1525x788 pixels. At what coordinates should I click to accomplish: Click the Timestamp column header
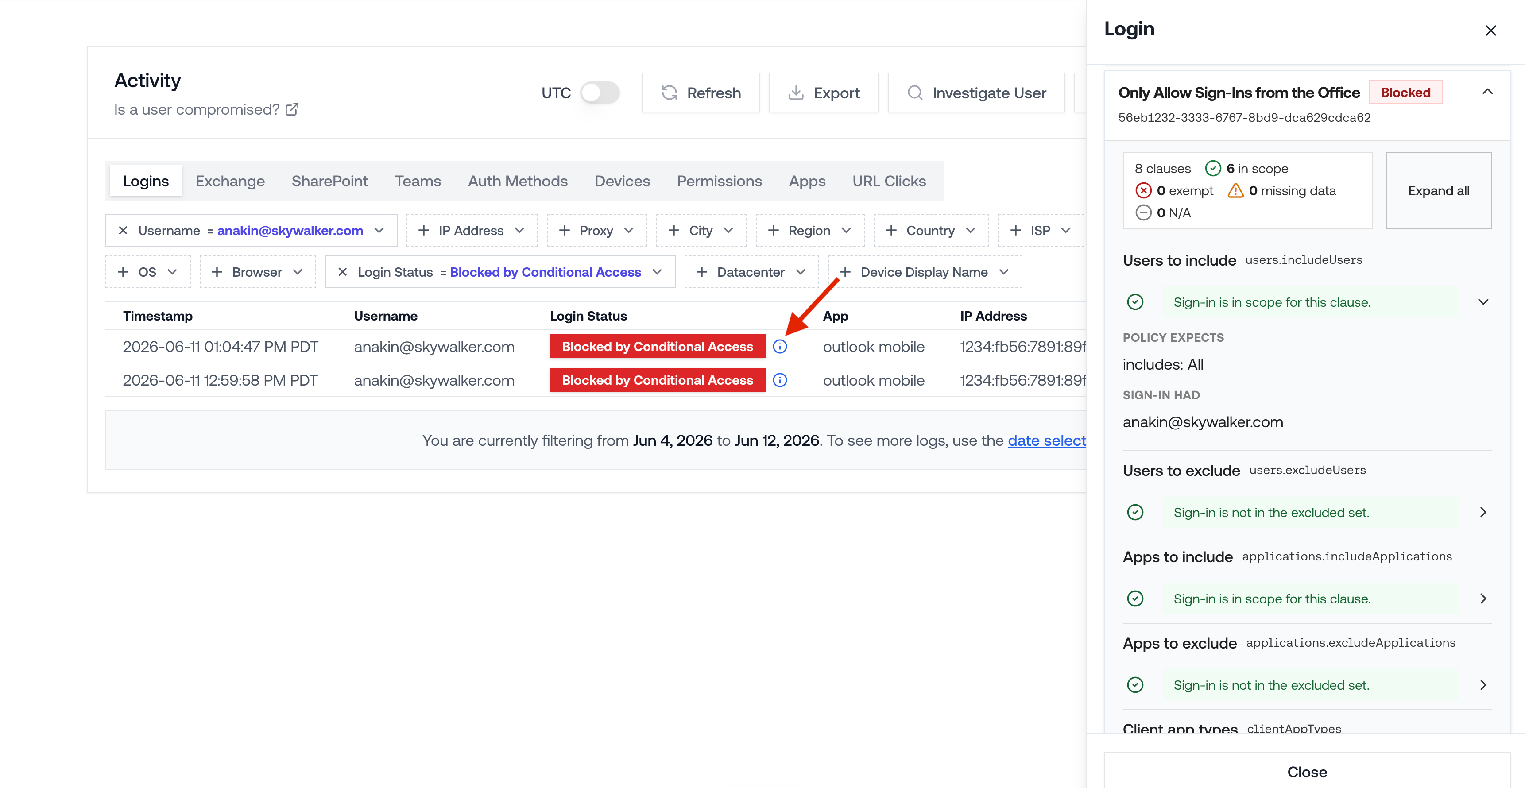(158, 316)
